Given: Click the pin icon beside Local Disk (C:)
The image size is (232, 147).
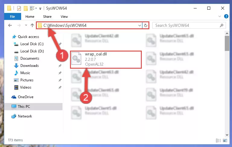Looking at the screenshot, I should [x=60, y=44].
